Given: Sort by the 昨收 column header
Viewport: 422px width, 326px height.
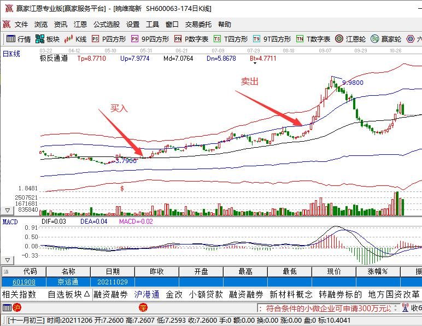Looking at the screenshot, I should 157,272.
